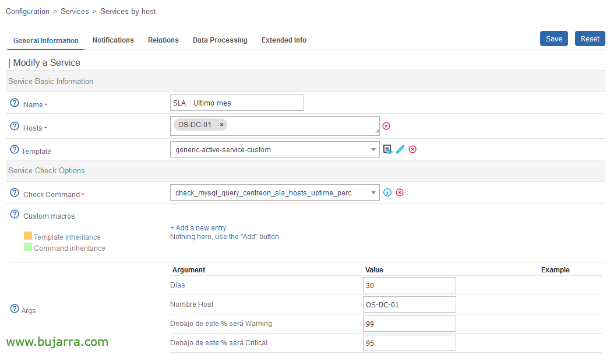Click the help icon beside Hosts
Viewport: 610px width, 354px height.
(15, 126)
